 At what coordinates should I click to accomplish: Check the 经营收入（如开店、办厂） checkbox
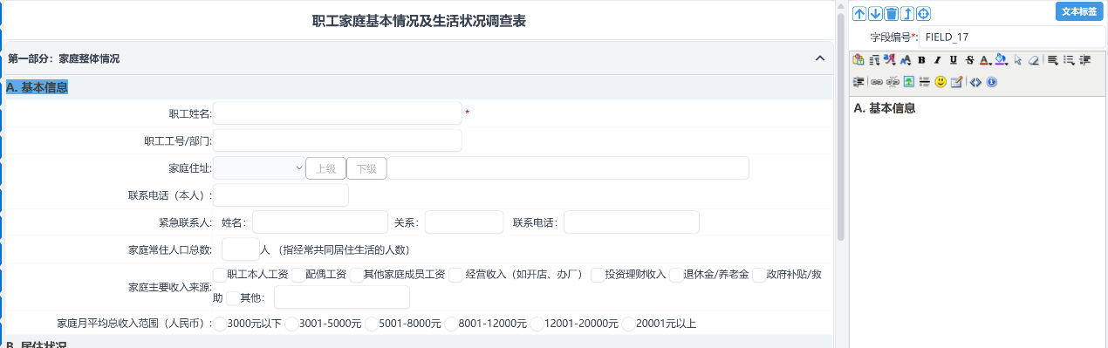tap(455, 275)
